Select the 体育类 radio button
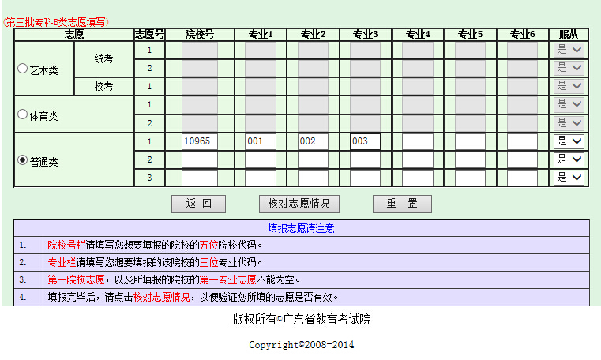Image resolution: width=601 pixels, height=360 pixels. click(x=23, y=114)
